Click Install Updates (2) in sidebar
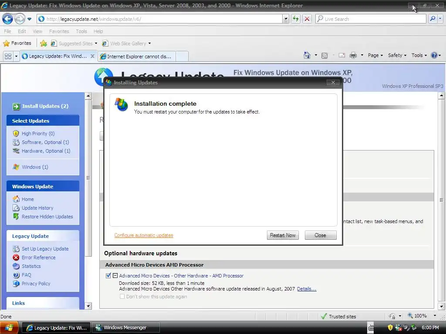Image resolution: width=446 pixels, height=334 pixels. click(x=41, y=106)
